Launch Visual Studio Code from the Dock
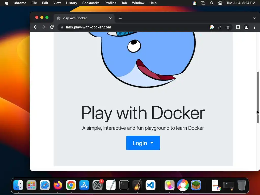 click(151, 185)
